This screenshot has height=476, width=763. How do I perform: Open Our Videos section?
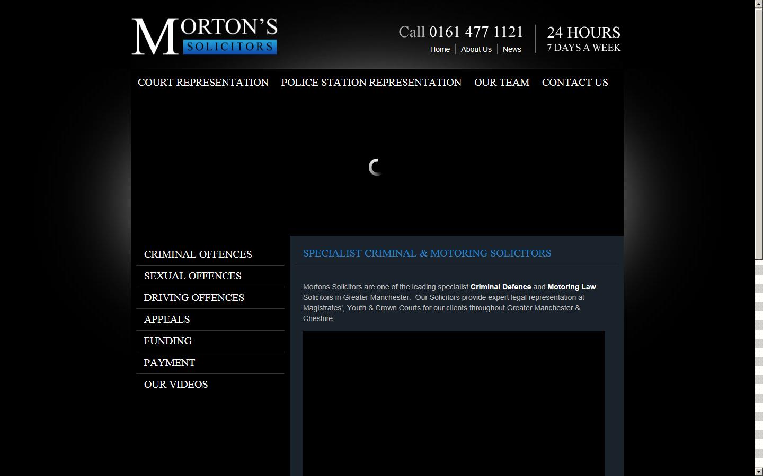[x=175, y=384]
